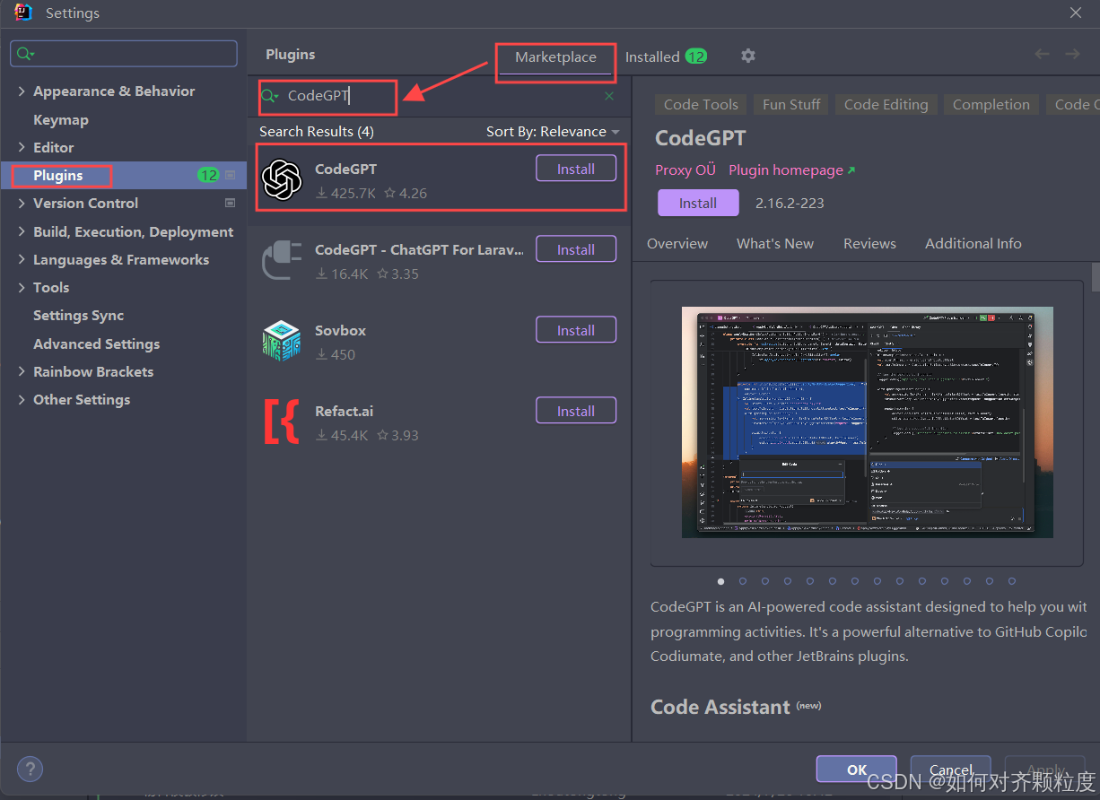Click the settings search magnifier icon

point(26,54)
